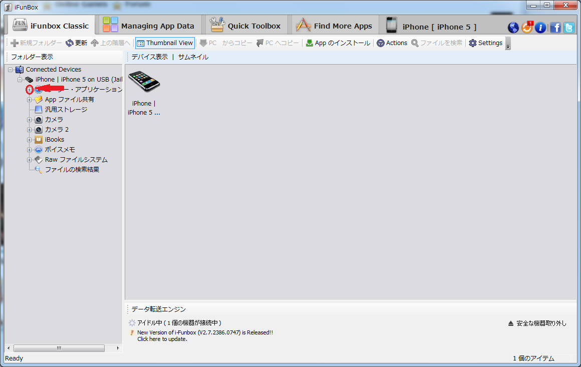Expand the ボイスメモ tree node
This screenshot has height=367, width=581.
pyautogui.click(x=29, y=150)
